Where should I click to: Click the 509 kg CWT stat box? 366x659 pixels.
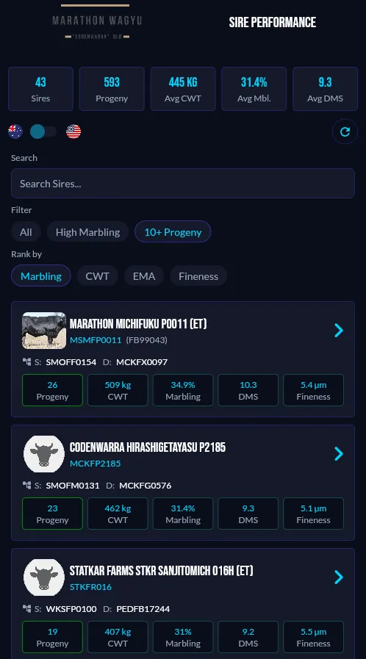(118, 390)
